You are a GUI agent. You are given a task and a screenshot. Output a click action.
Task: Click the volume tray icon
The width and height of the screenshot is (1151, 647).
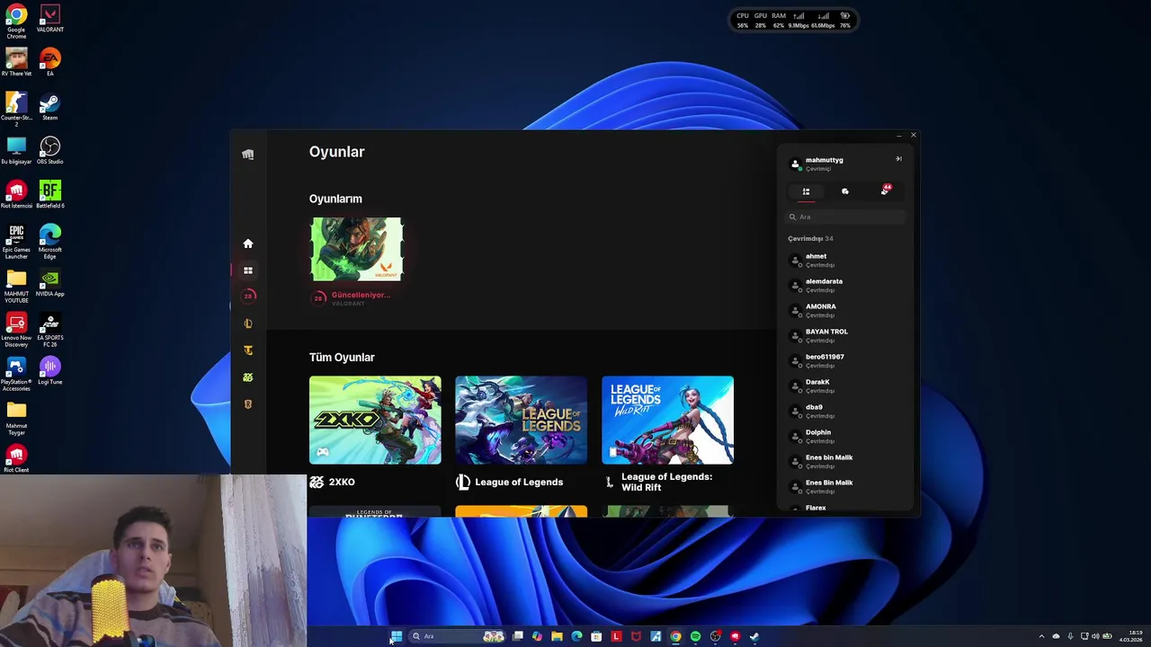(x=1095, y=636)
